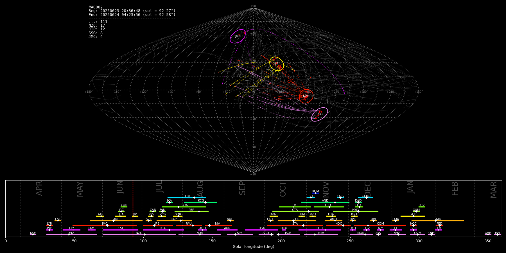Click the KSE pink bar in timeline

click(x=33, y=234)
